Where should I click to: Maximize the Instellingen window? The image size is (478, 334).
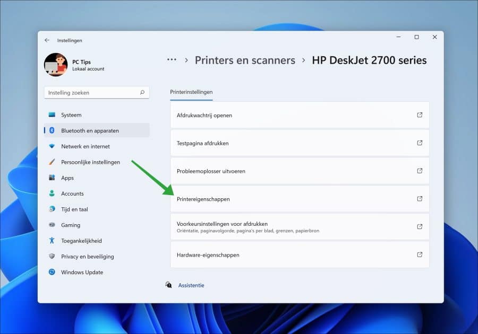click(x=416, y=37)
